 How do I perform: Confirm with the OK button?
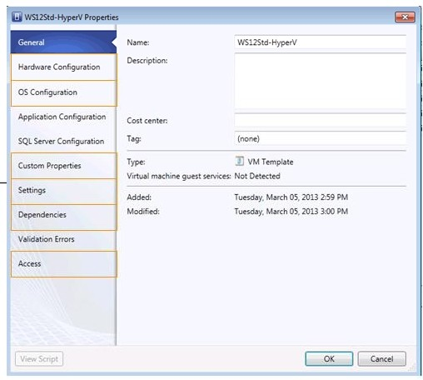coord(329,359)
